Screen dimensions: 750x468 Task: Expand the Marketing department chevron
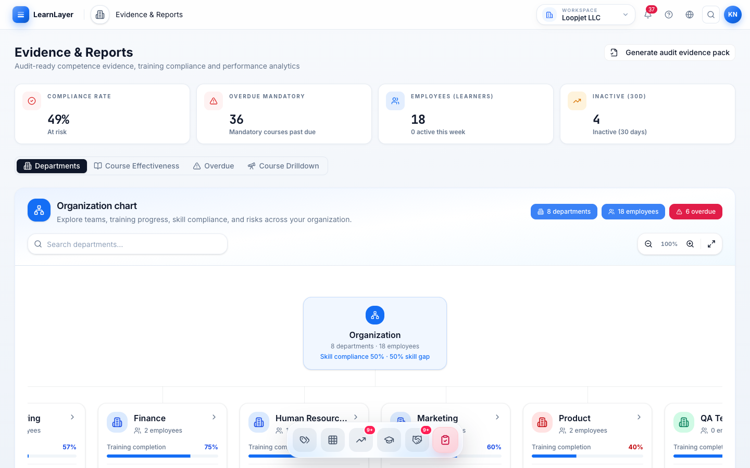pyautogui.click(x=497, y=417)
